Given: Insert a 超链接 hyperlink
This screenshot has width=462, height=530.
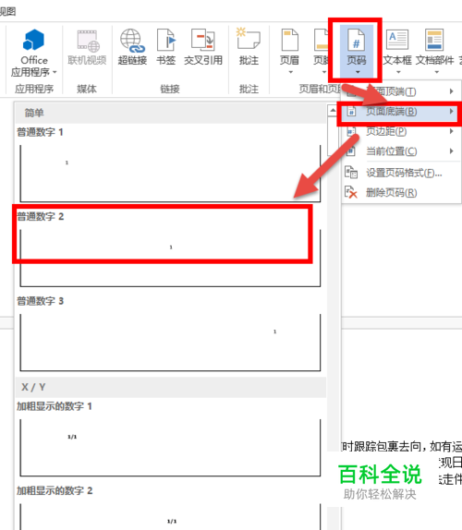Looking at the screenshot, I should [x=132, y=48].
